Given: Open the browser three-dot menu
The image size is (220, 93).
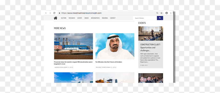Looking at the screenshot, I should coord(171,13).
